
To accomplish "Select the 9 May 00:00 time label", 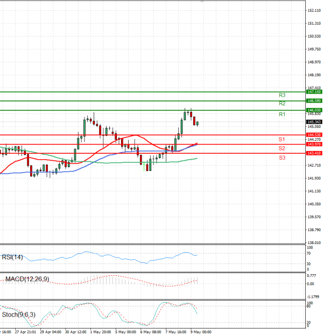I will tap(200, 332).
